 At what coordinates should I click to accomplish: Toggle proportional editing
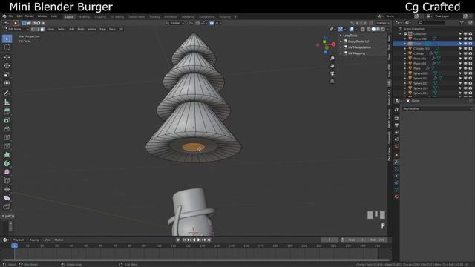pyautogui.click(x=212, y=23)
